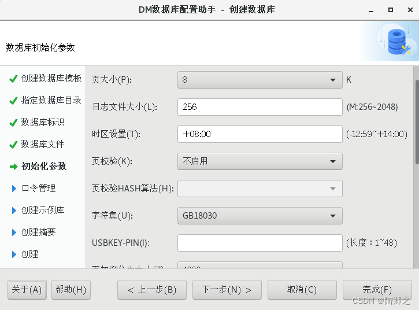Finish with 完成(F) button
This screenshot has height=310, width=419.
coord(377,290)
